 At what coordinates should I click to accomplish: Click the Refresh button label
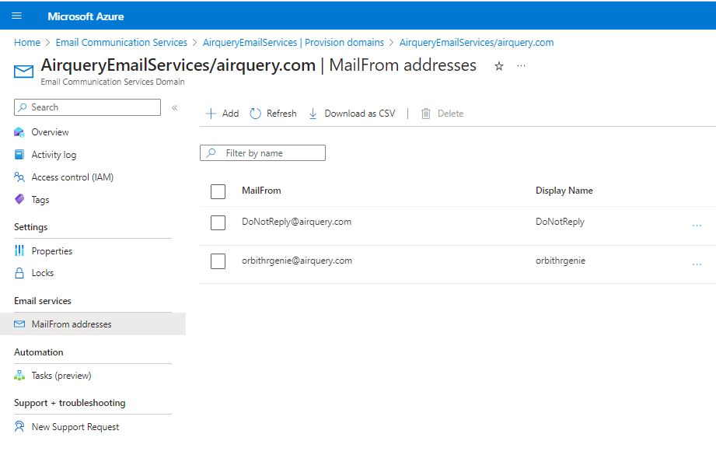click(281, 114)
